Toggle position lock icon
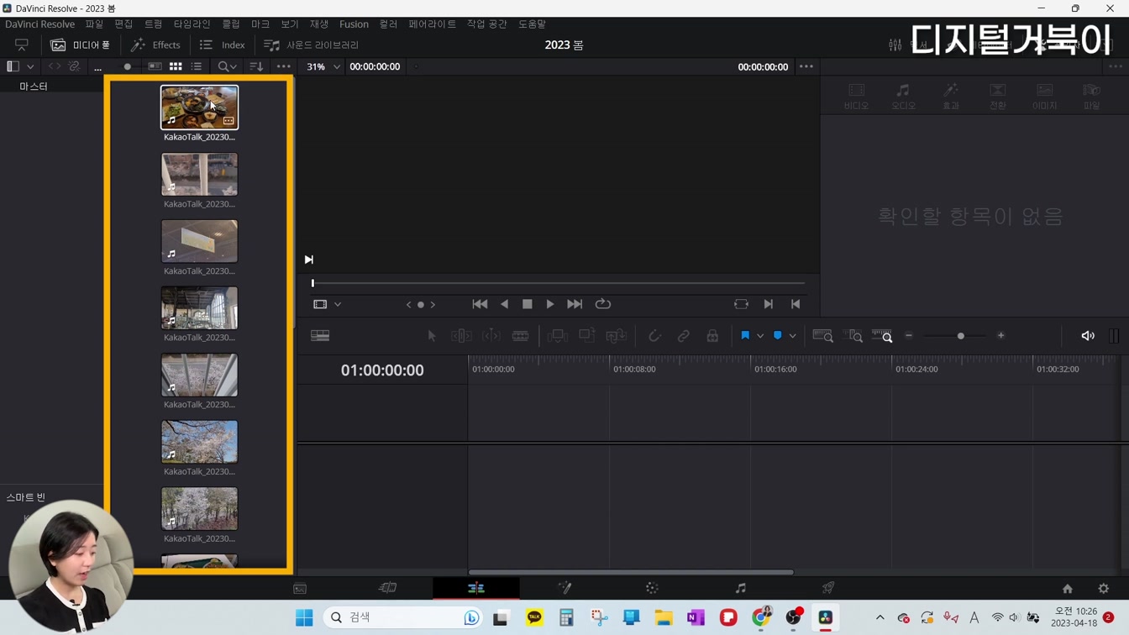The height and width of the screenshot is (635, 1129). click(712, 336)
